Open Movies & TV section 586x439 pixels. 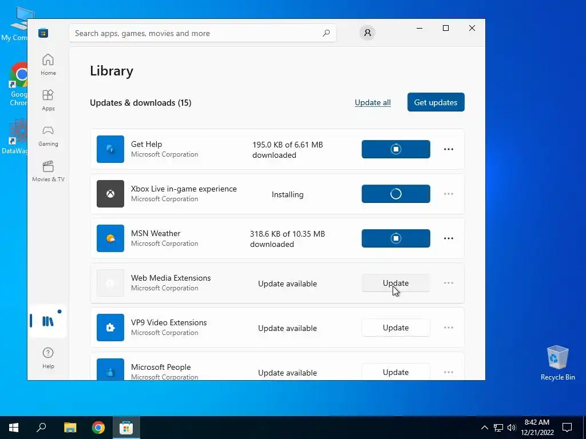point(48,171)
